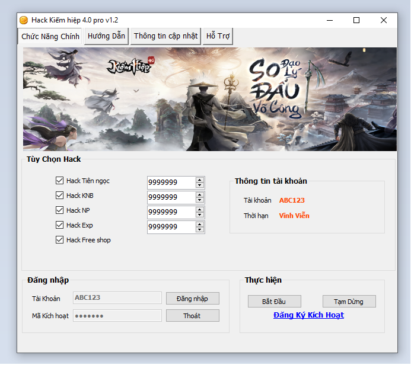Increase Hack Tiên ngọc value with up arrow

[200, 180]
